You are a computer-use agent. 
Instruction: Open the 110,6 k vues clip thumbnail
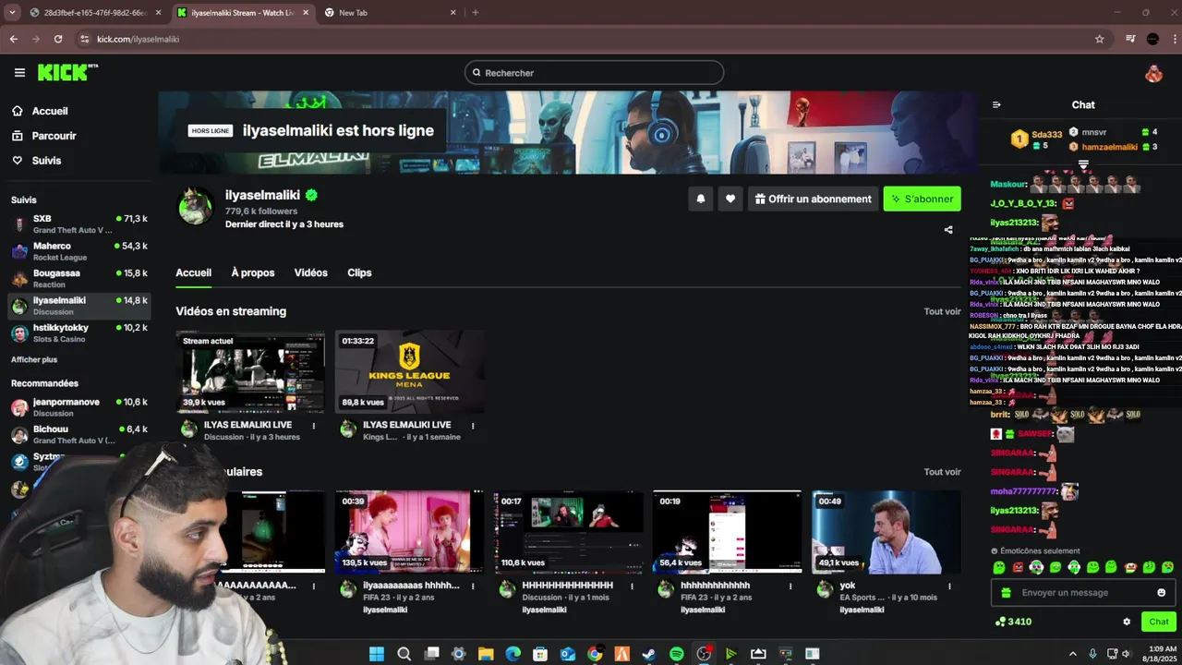[x=568, y=532]
